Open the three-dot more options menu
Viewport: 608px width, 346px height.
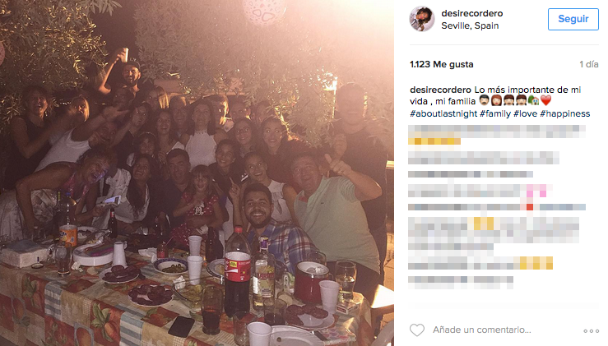tap(591, 331)
